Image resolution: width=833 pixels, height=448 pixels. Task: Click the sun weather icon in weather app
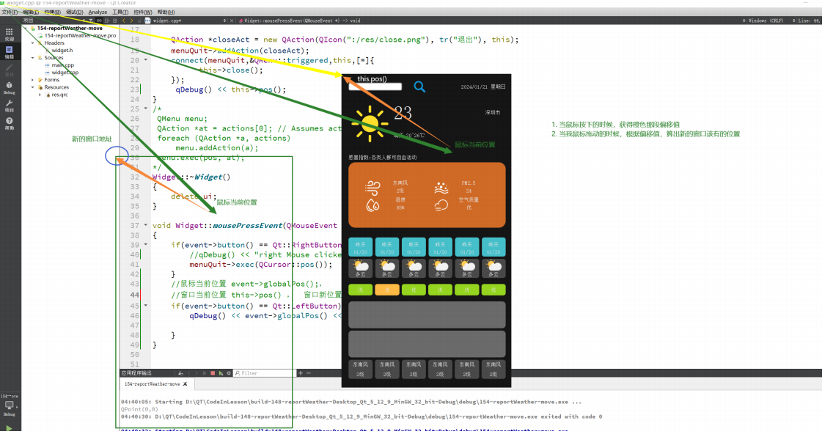370,123
